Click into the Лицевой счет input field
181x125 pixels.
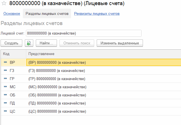[x=84, y=33]
